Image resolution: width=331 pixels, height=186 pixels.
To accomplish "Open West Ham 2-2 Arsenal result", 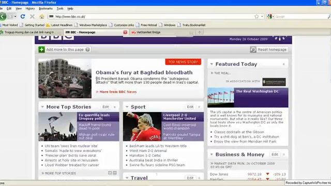I will click(x=148, y=151).
